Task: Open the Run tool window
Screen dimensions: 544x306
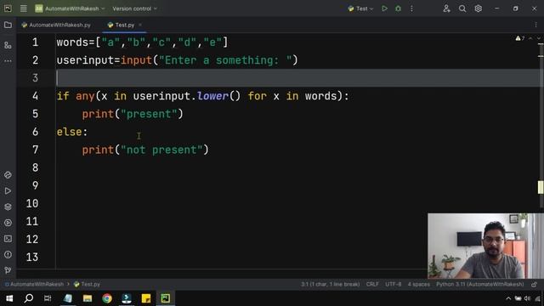Action: click(8, 190)
